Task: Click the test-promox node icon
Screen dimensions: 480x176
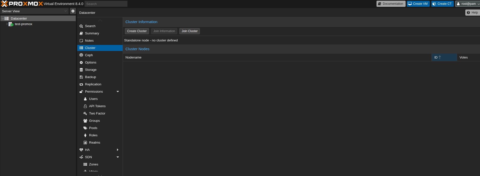Action: [x=11, y=24]
